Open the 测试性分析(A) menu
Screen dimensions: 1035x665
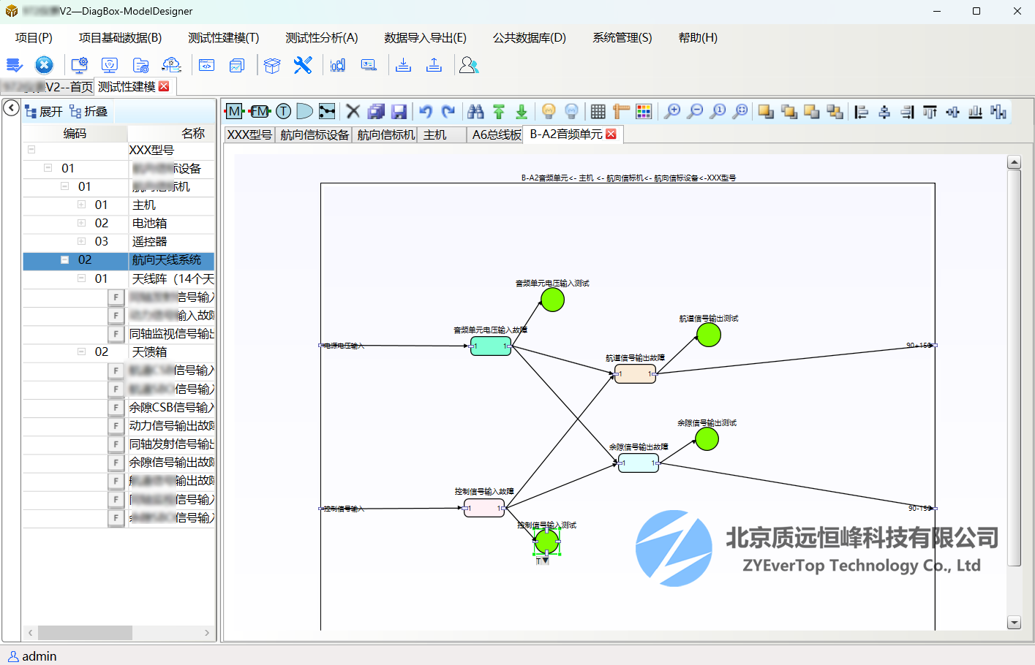click(322, 37)
